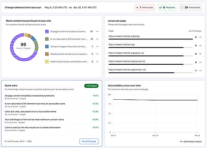
Task: Open quick win 'Color is used as the only visual cue'
Action: (x=52, y=129)
